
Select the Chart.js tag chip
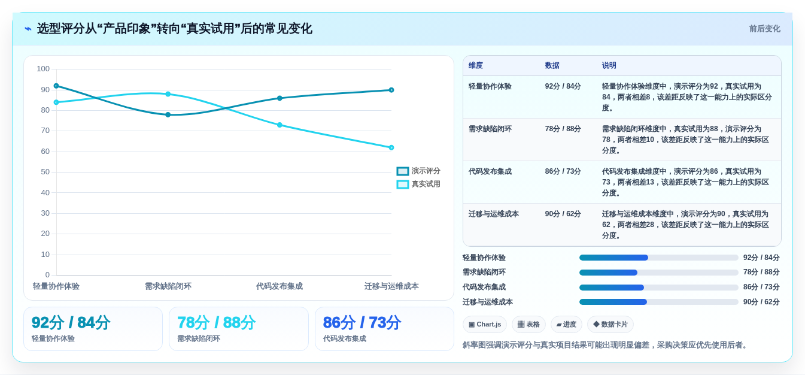point(485,325)
